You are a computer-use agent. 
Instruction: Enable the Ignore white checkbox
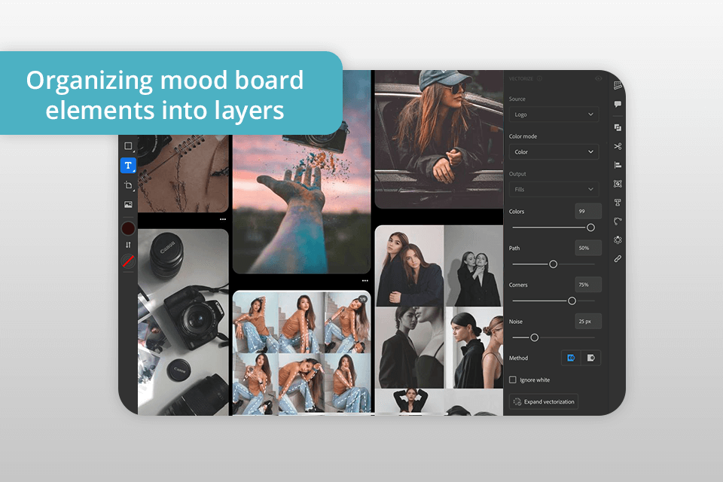point(513,380)
